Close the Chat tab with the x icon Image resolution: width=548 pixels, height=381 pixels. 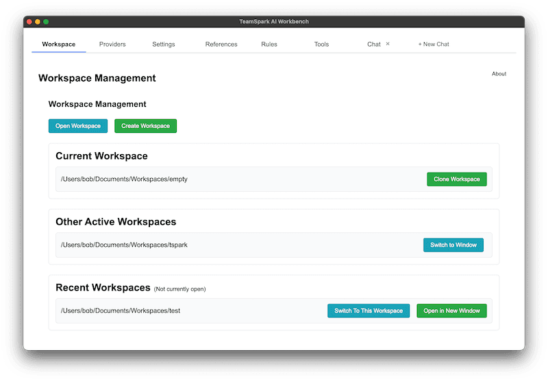click(x=388, y=44)
